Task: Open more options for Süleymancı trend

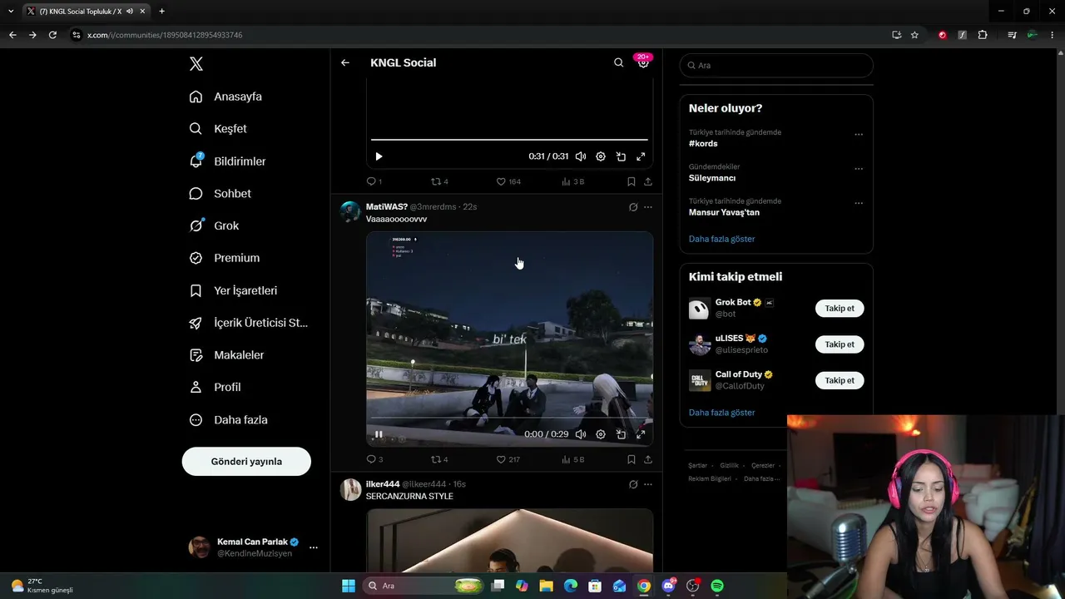Action: coord(859,169)
